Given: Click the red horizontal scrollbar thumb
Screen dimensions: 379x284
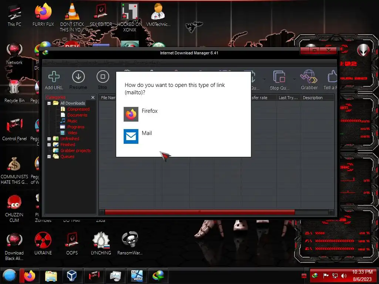Looking at the screenshot, I should (x=199, y=212).
